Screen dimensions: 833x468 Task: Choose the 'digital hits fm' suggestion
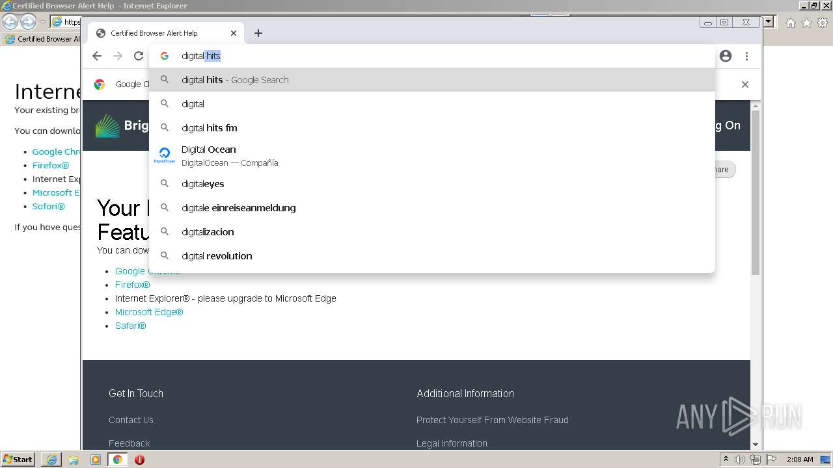click(432, 128)
